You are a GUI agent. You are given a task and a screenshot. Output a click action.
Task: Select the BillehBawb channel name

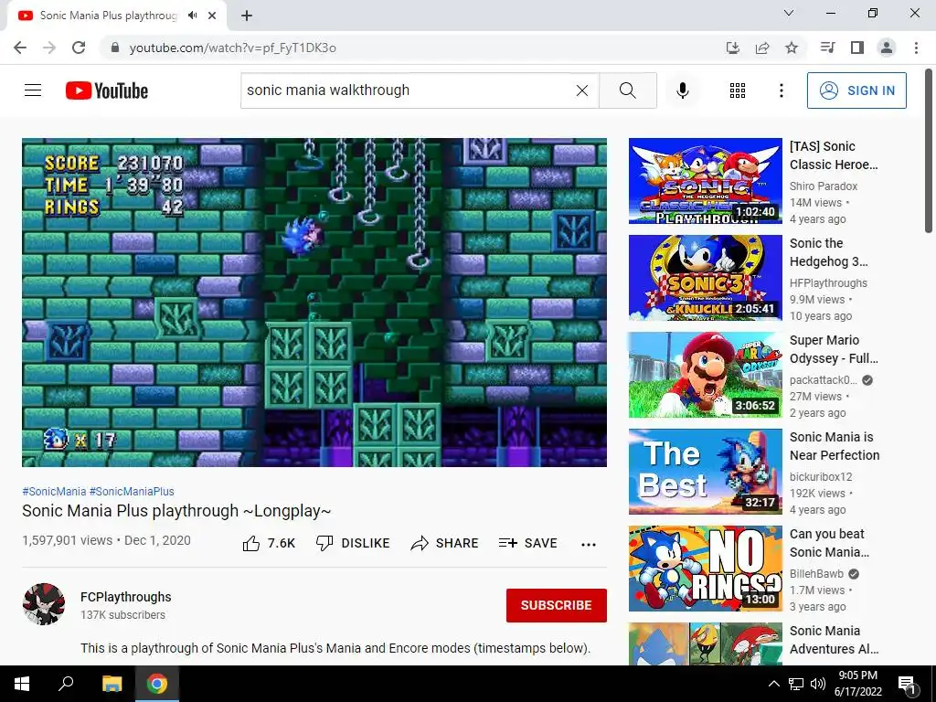[816, 574]
